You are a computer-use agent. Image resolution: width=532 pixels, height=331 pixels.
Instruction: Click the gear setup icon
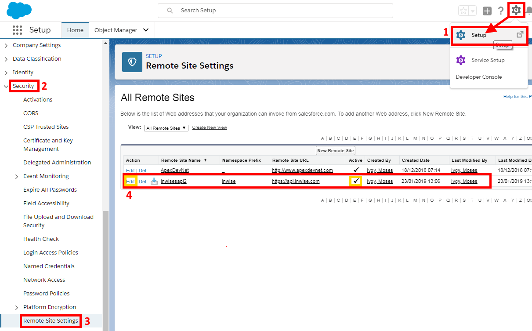pyautogui.click(x=516, y=10)
